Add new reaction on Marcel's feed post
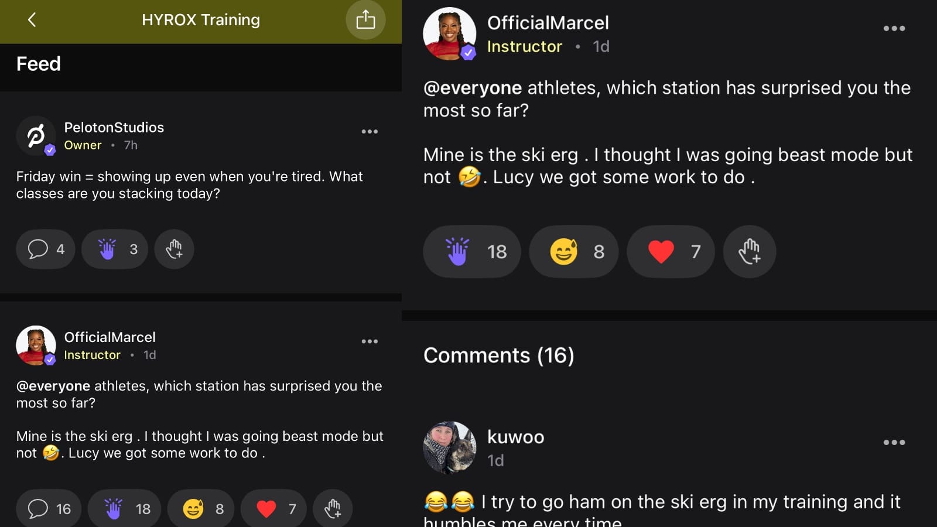This screenshot has width=937, height=527. [x=333, y=509]
